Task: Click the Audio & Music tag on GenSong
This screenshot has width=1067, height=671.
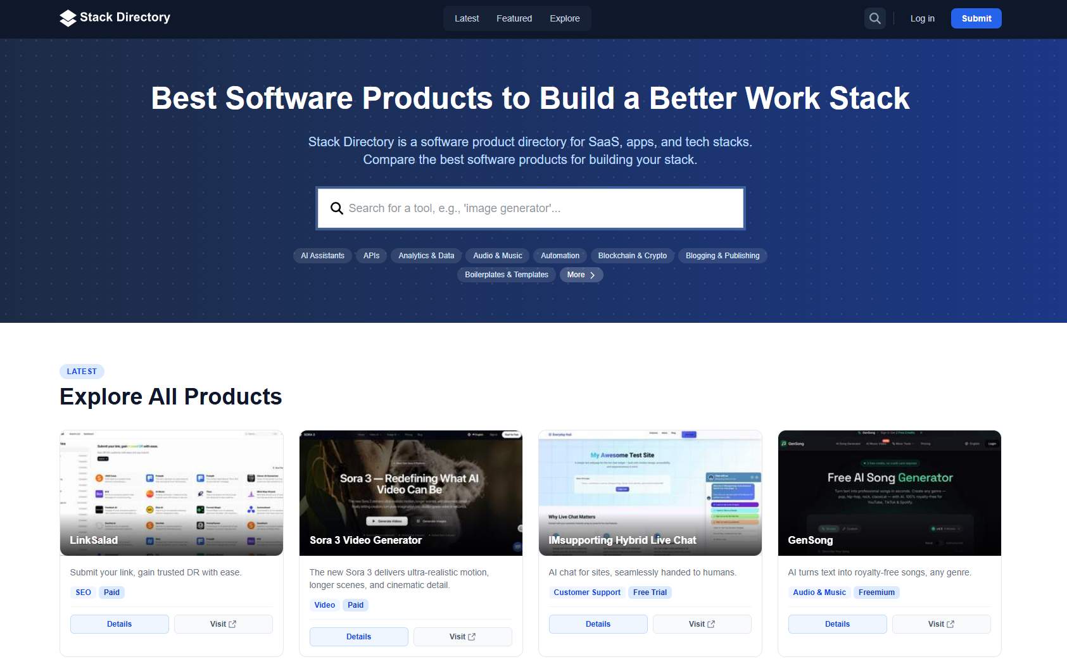Action: click(819, 592)
